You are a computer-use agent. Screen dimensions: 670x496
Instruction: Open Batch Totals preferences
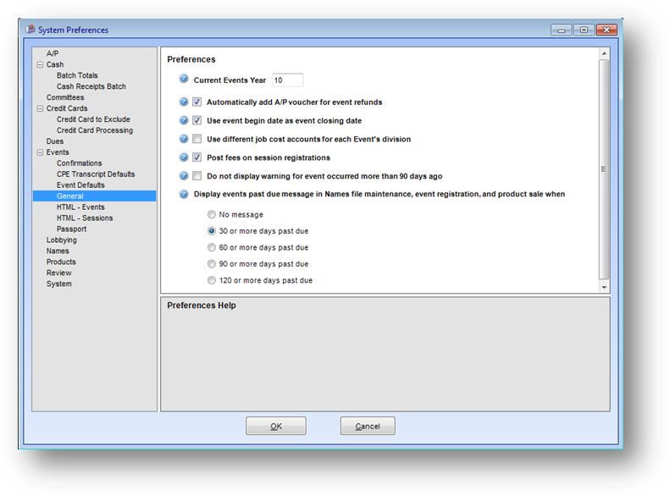(77, 75)
